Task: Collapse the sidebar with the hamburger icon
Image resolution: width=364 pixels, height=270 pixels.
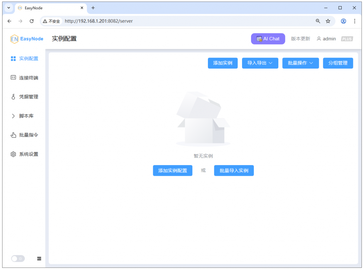Action: [39, 259]
